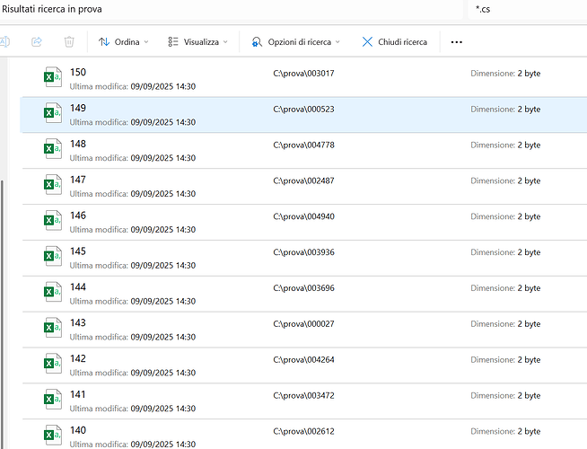587x449 pixels.
Task: Select the file row with path C:\prova\000027
Action: [303, 324]
